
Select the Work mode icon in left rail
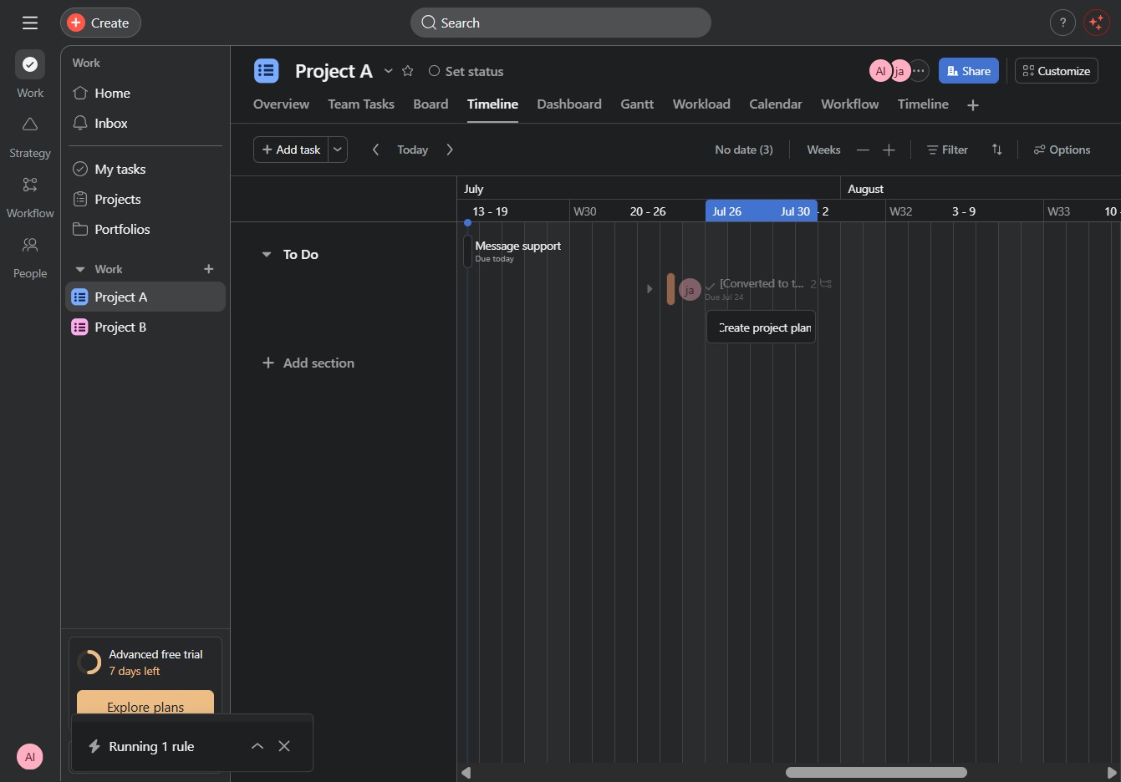(30, 64)
